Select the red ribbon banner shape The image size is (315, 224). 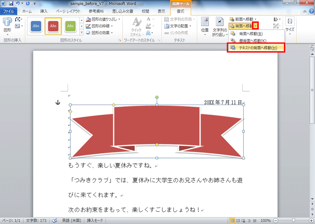[157, 131]
